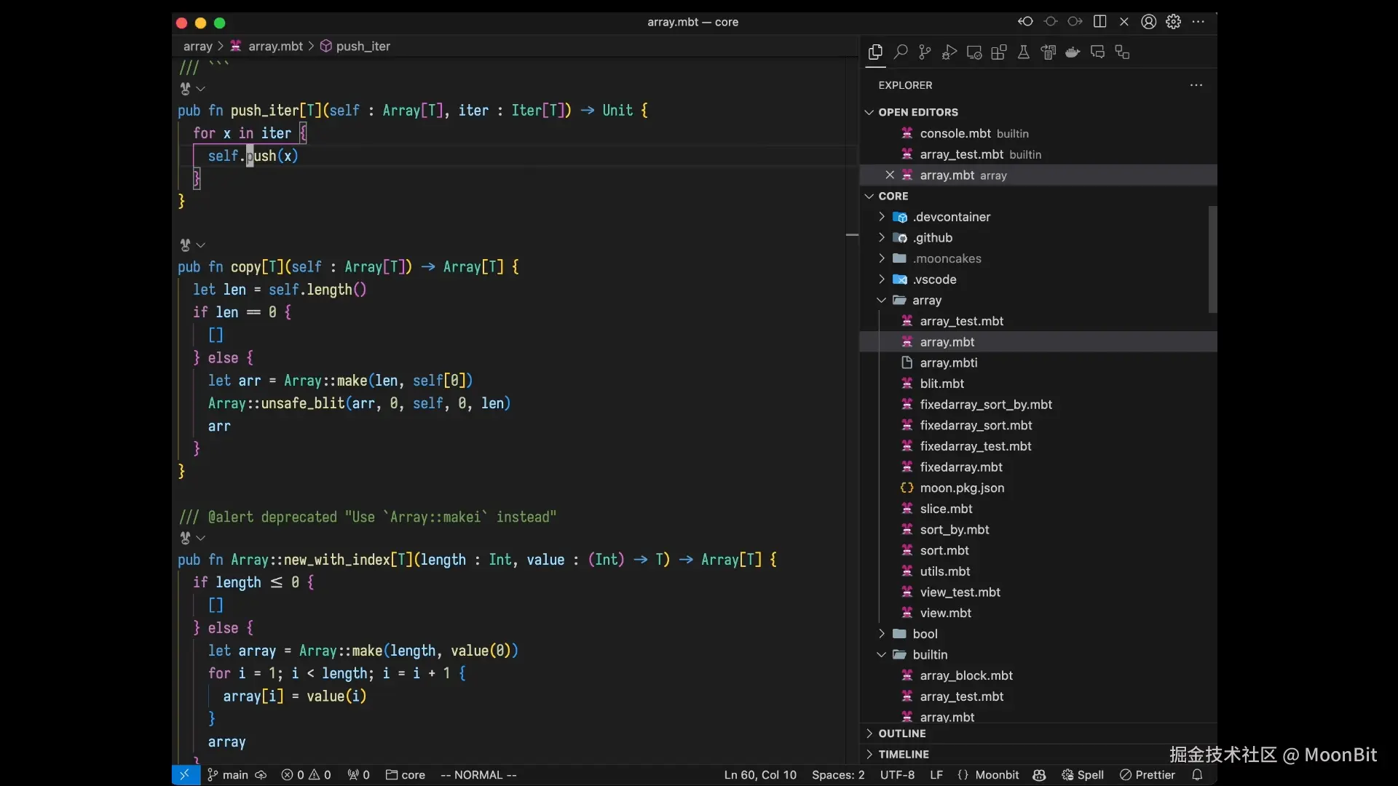Screen dimensions: 1398x786
Task: Open the Docker whale view
Action: coord(1073,52)
